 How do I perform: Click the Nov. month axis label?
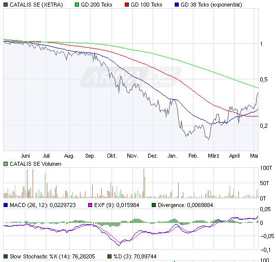(x=132, y=156)
